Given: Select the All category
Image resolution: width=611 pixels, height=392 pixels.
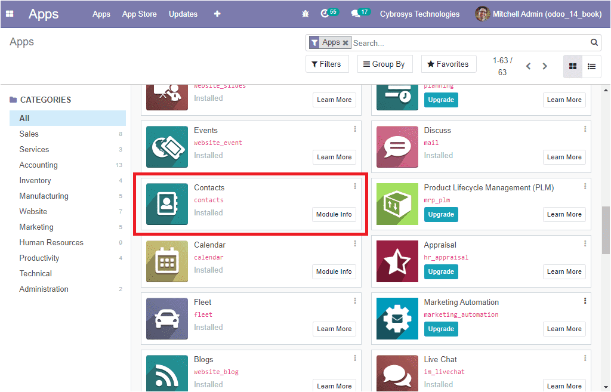Looking at the screenshot, I should (67, 118).
